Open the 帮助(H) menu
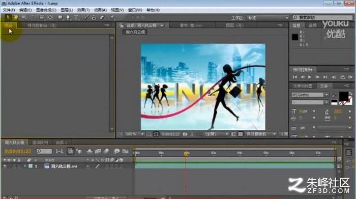Screen dimensions: 356x199 153,10
